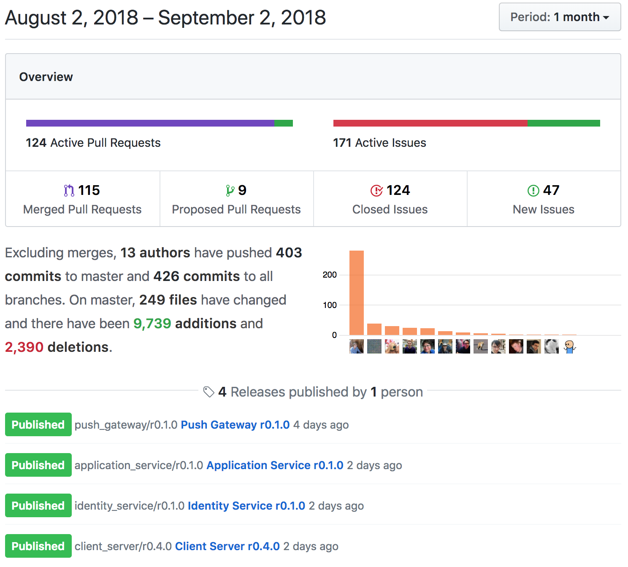The height and width of the screenshot is (567, 628).
Task: Open the husky dog contributor avatar
Action: pyautogui.click(x=552, y=346)
